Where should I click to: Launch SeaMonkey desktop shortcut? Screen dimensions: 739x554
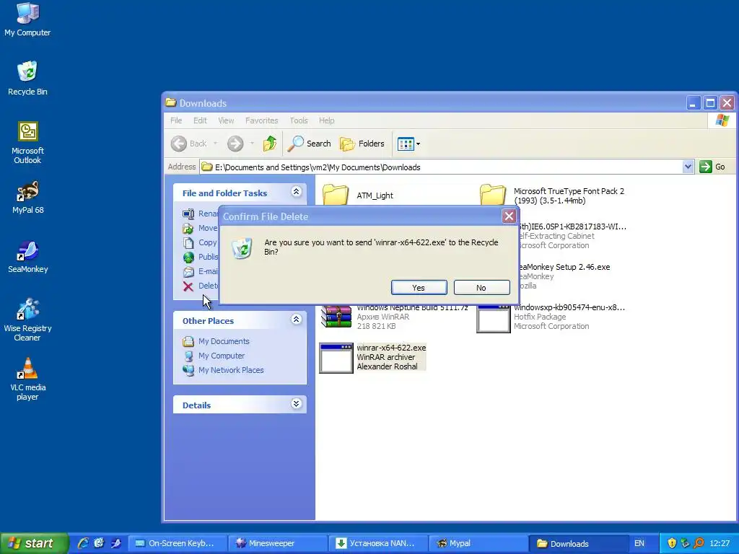coord(27,256)
